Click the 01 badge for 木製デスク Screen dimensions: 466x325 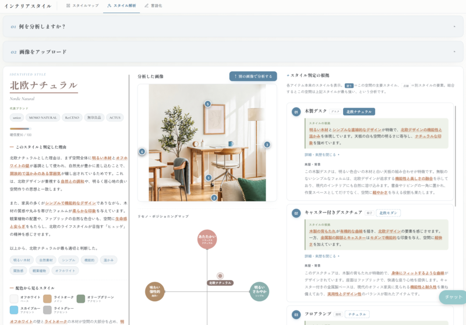pos(296,112)
